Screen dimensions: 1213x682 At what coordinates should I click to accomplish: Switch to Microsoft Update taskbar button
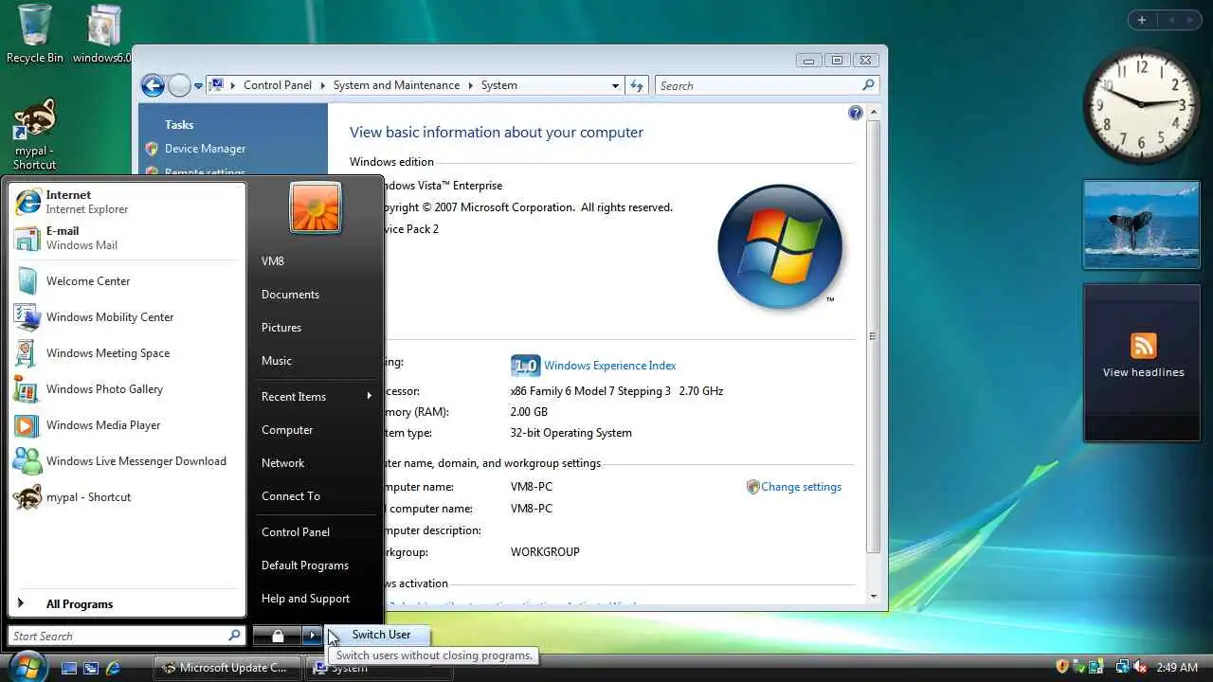coord(228,668)
